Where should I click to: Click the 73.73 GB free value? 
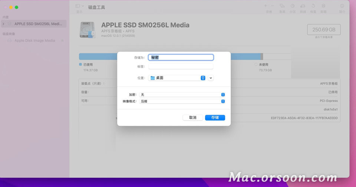point(265,70)
